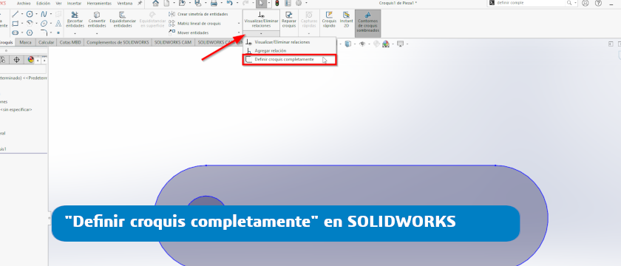
Task: Open dropdown arrow next to Rectangle tool
Action: 21,24
